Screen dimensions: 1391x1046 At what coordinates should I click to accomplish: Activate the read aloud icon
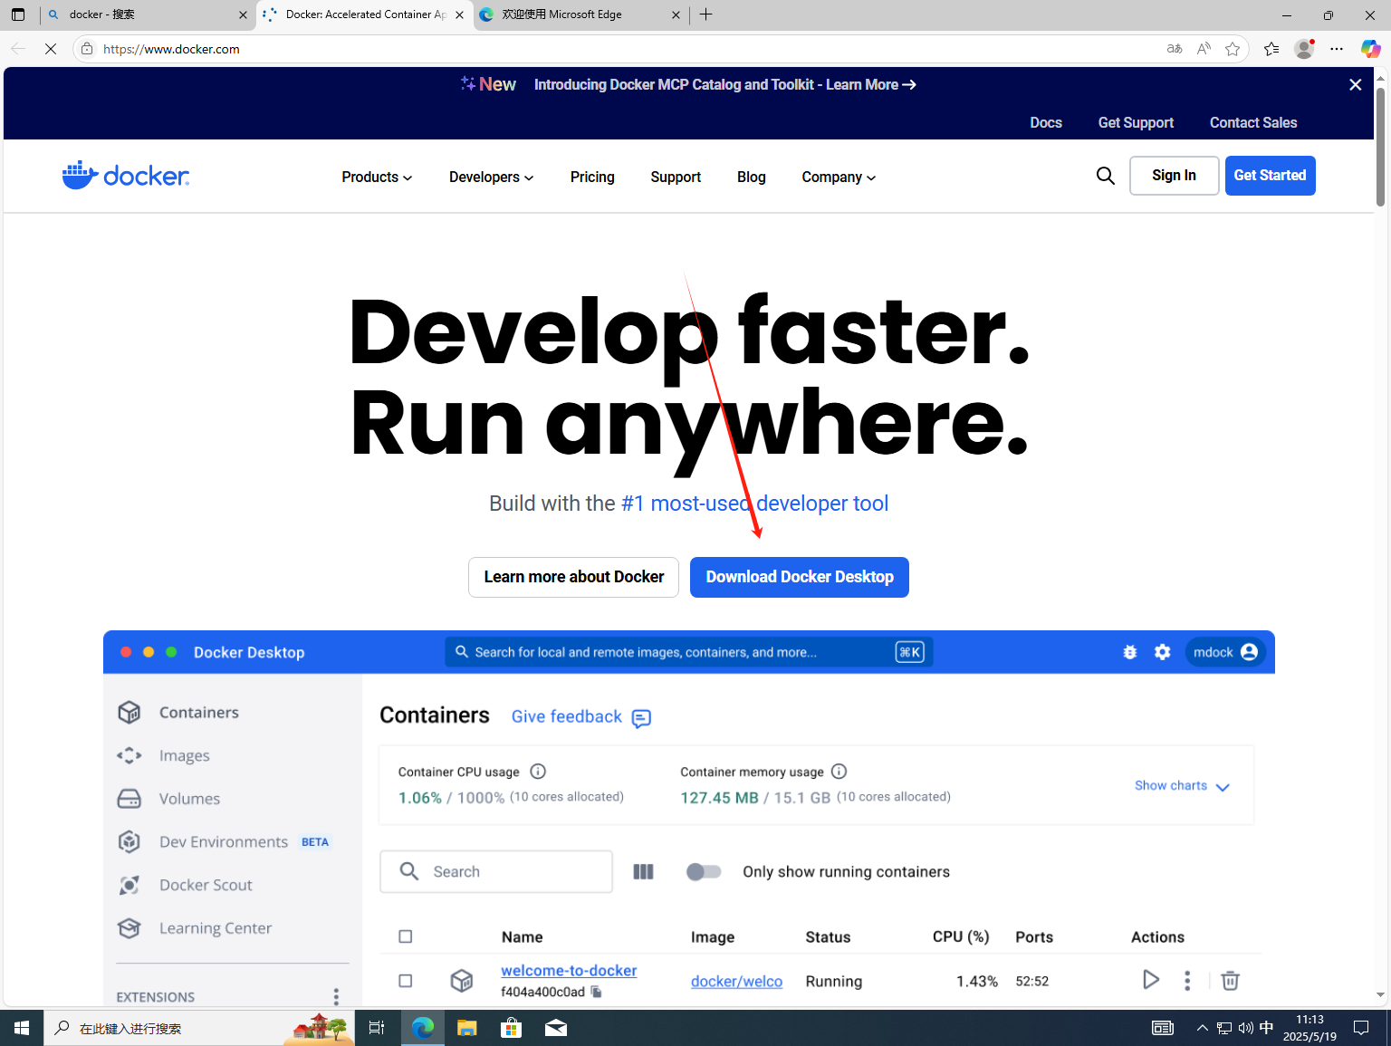[1204, 49]
